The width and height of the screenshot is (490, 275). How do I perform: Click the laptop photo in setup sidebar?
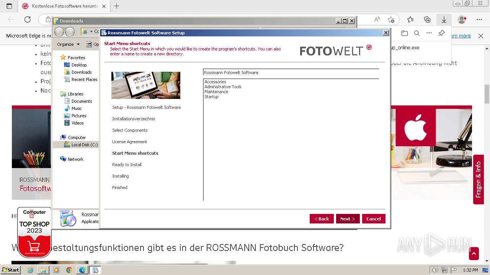click(x=146, y=85)
